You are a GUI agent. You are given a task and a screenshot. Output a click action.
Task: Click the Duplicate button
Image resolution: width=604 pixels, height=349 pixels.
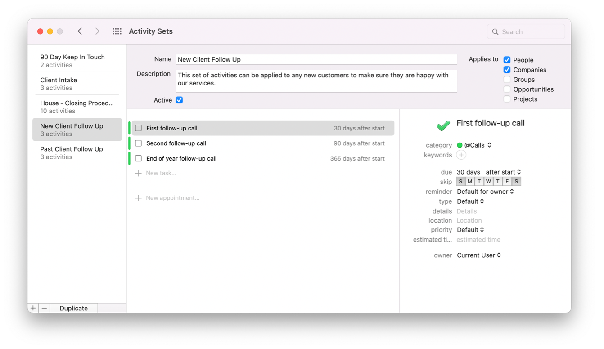[73, 308]
